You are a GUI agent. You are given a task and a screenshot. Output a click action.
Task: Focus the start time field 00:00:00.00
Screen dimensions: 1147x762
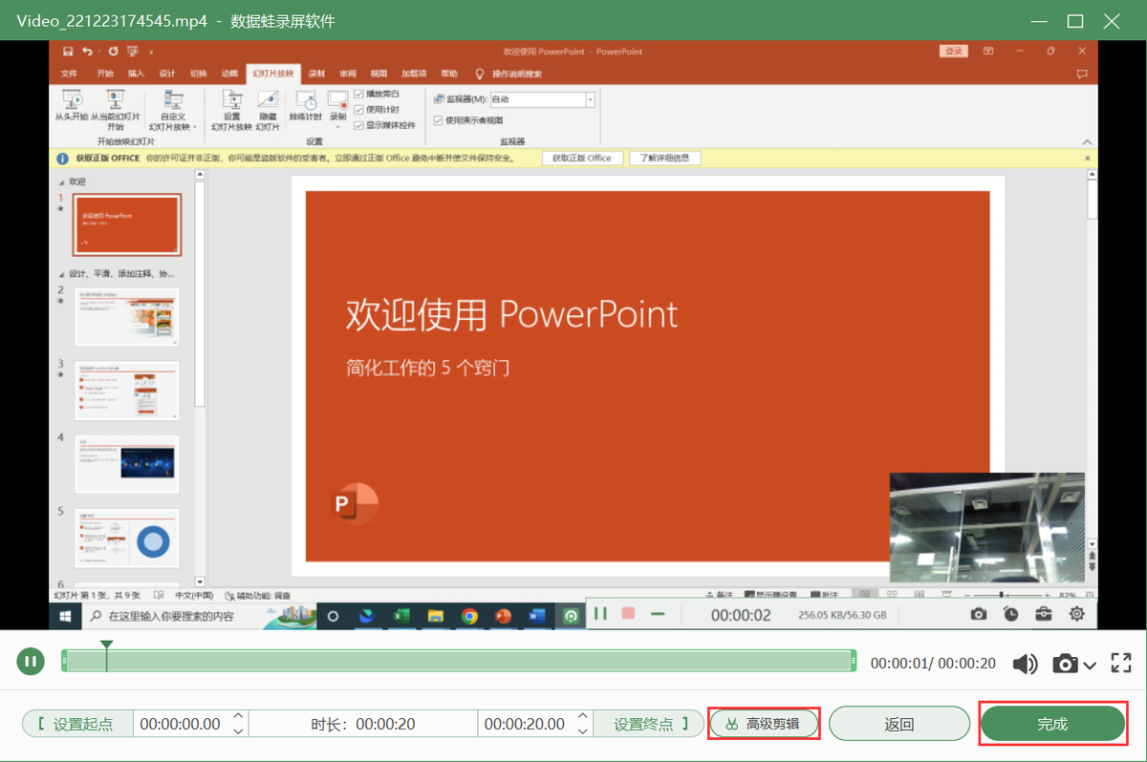(181, 724)
